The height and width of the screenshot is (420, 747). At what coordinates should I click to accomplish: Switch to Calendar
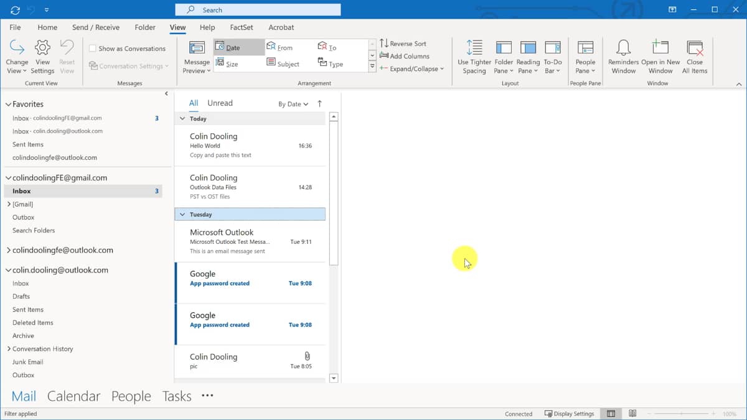click(x=73, y=396)
